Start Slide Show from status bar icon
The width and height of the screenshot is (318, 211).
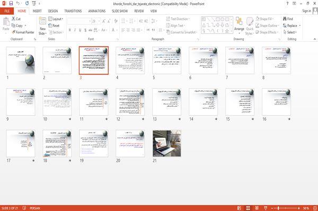[266, 208]
